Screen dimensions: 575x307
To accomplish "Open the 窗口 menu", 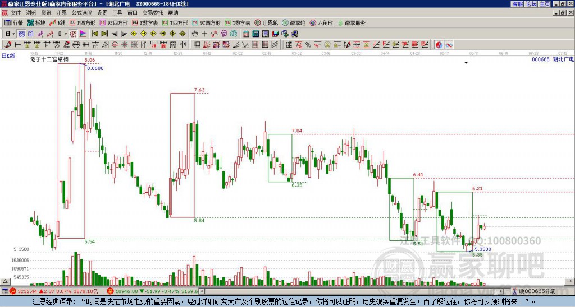I will point(133,13).
